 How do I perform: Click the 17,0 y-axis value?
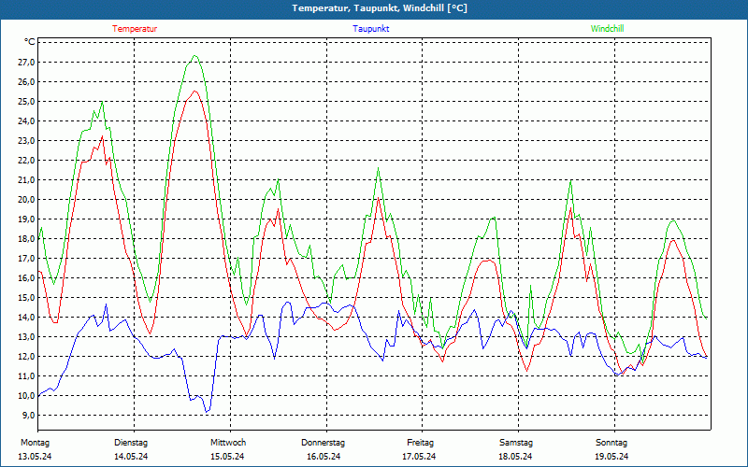pyautogui.click(x=27, y=258)
